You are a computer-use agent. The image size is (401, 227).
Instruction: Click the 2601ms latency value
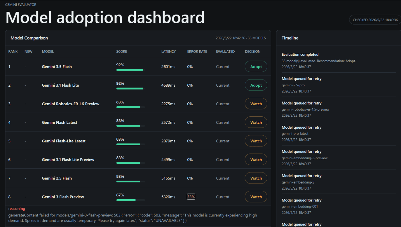point(168,67)
